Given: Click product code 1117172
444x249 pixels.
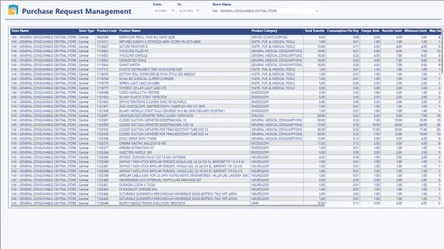Looking at the screenshot, I should coord(103,69).
